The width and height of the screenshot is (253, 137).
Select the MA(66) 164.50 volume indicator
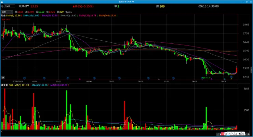(40, 85)
